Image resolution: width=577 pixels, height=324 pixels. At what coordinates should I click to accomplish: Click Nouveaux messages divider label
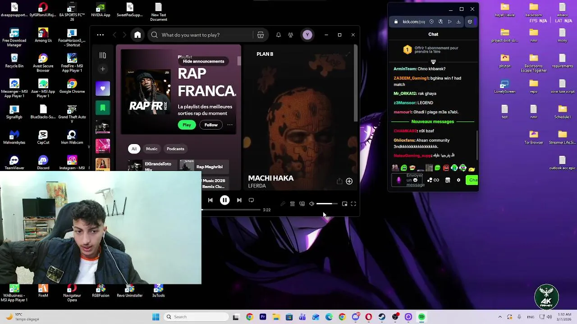433,121
